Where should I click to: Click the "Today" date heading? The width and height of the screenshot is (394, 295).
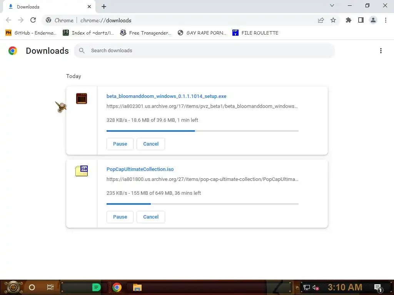(x=73, y=76)
